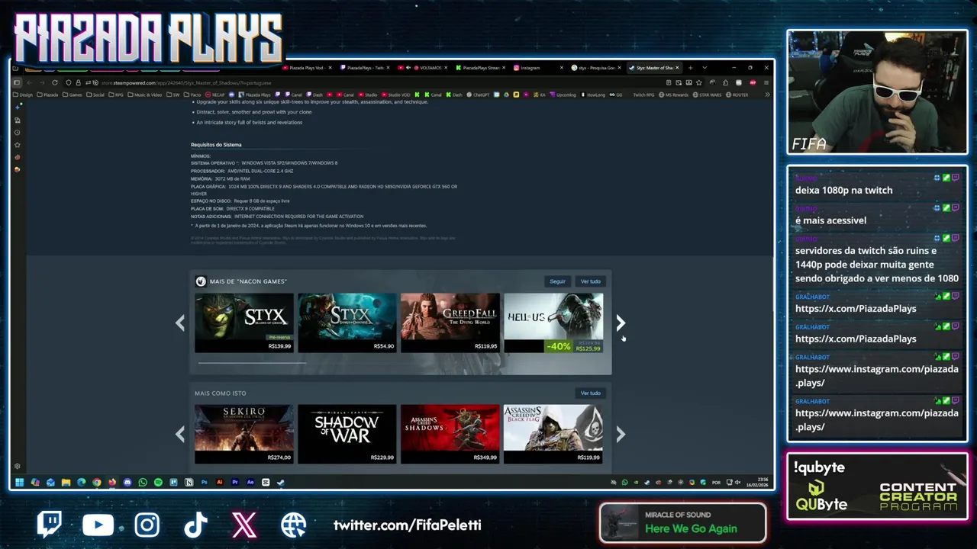Open the Music & Video bookmarks folder

(145, 95)
